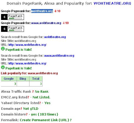Viewport: 134px width, 123px height.
Task: Click the first PageRank 4 badge
Action: [x=13, y=17]
